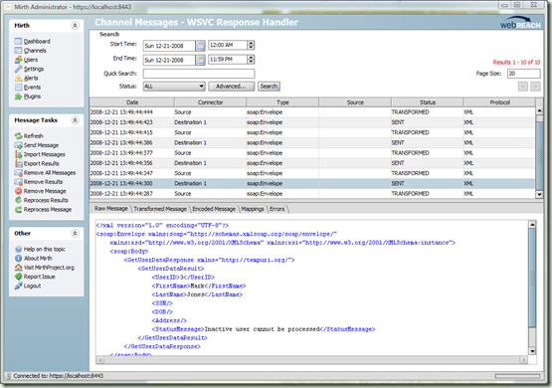This screenshot has width=552, height=388.
Task: Click Remove All Messages
Action: tap(45, 172)
